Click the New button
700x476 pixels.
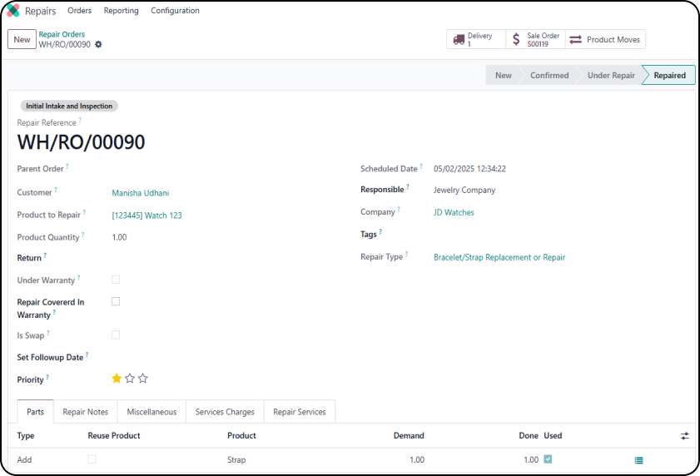(22, 39)
